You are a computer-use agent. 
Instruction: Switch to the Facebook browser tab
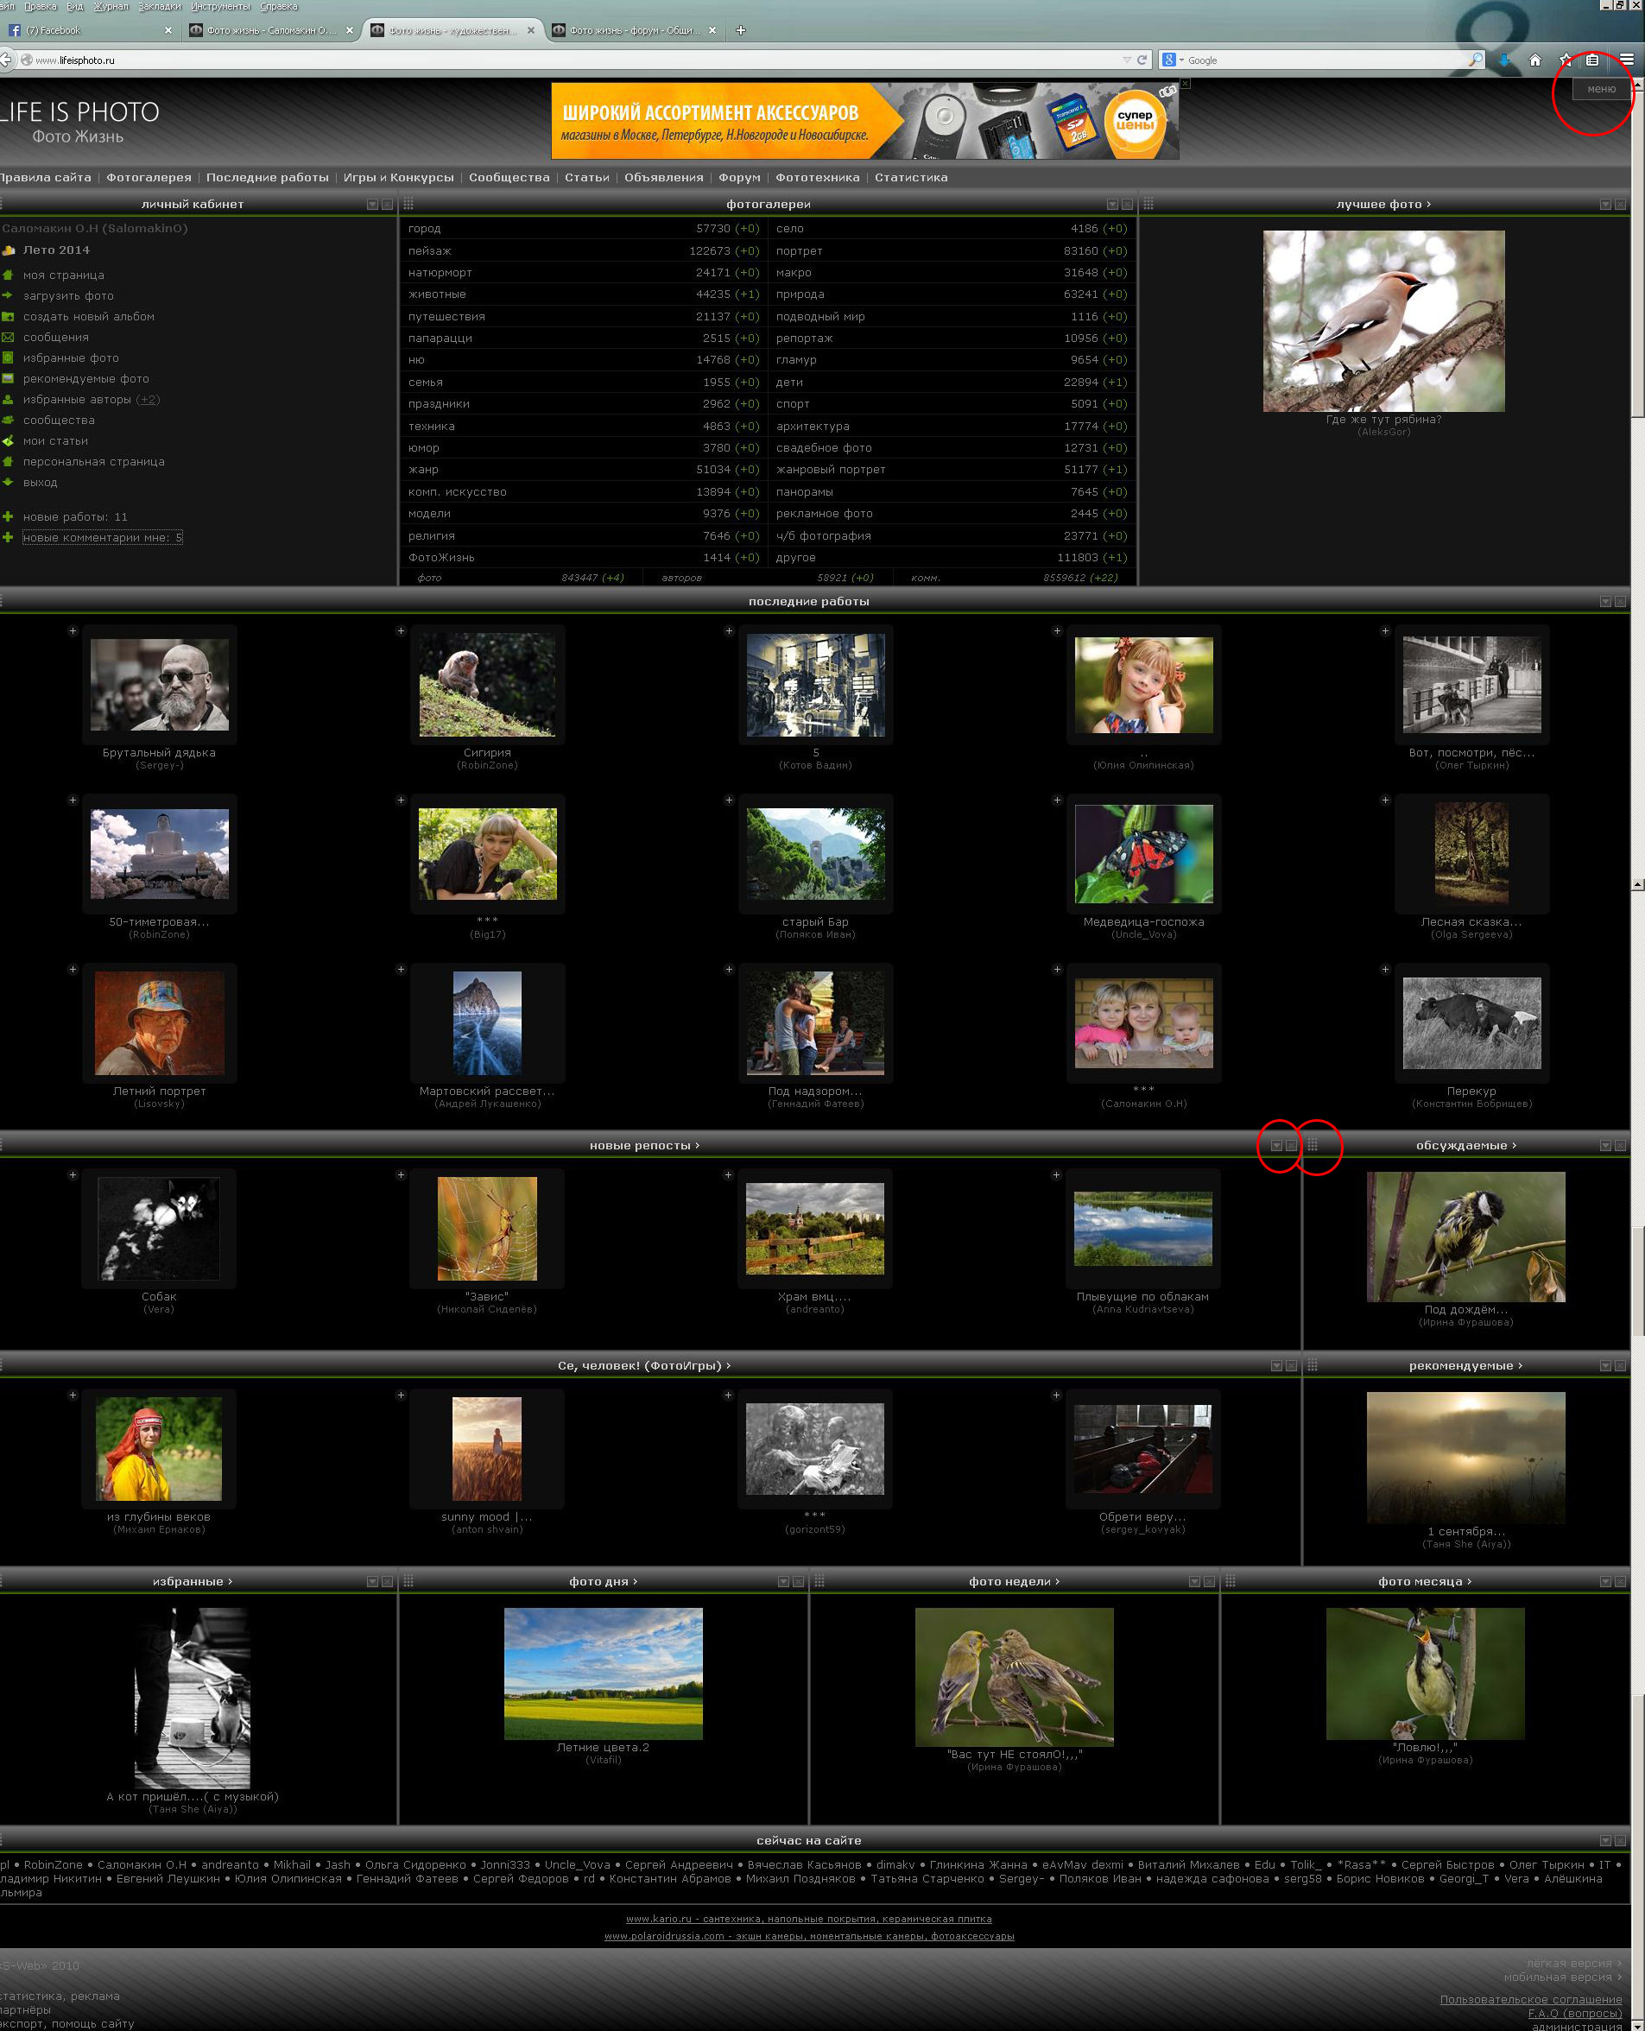tap(85, 30)
